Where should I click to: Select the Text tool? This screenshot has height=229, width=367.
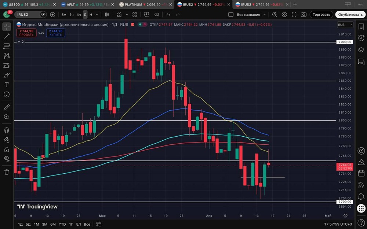tap(7, 85)
